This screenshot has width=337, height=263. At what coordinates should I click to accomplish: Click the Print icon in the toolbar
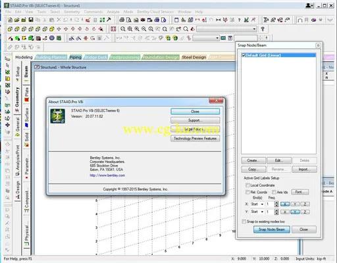click(122, 20)
